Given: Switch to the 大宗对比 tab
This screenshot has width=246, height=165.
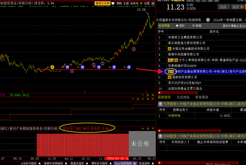Looking at the screenshot, I should [183, 97].
